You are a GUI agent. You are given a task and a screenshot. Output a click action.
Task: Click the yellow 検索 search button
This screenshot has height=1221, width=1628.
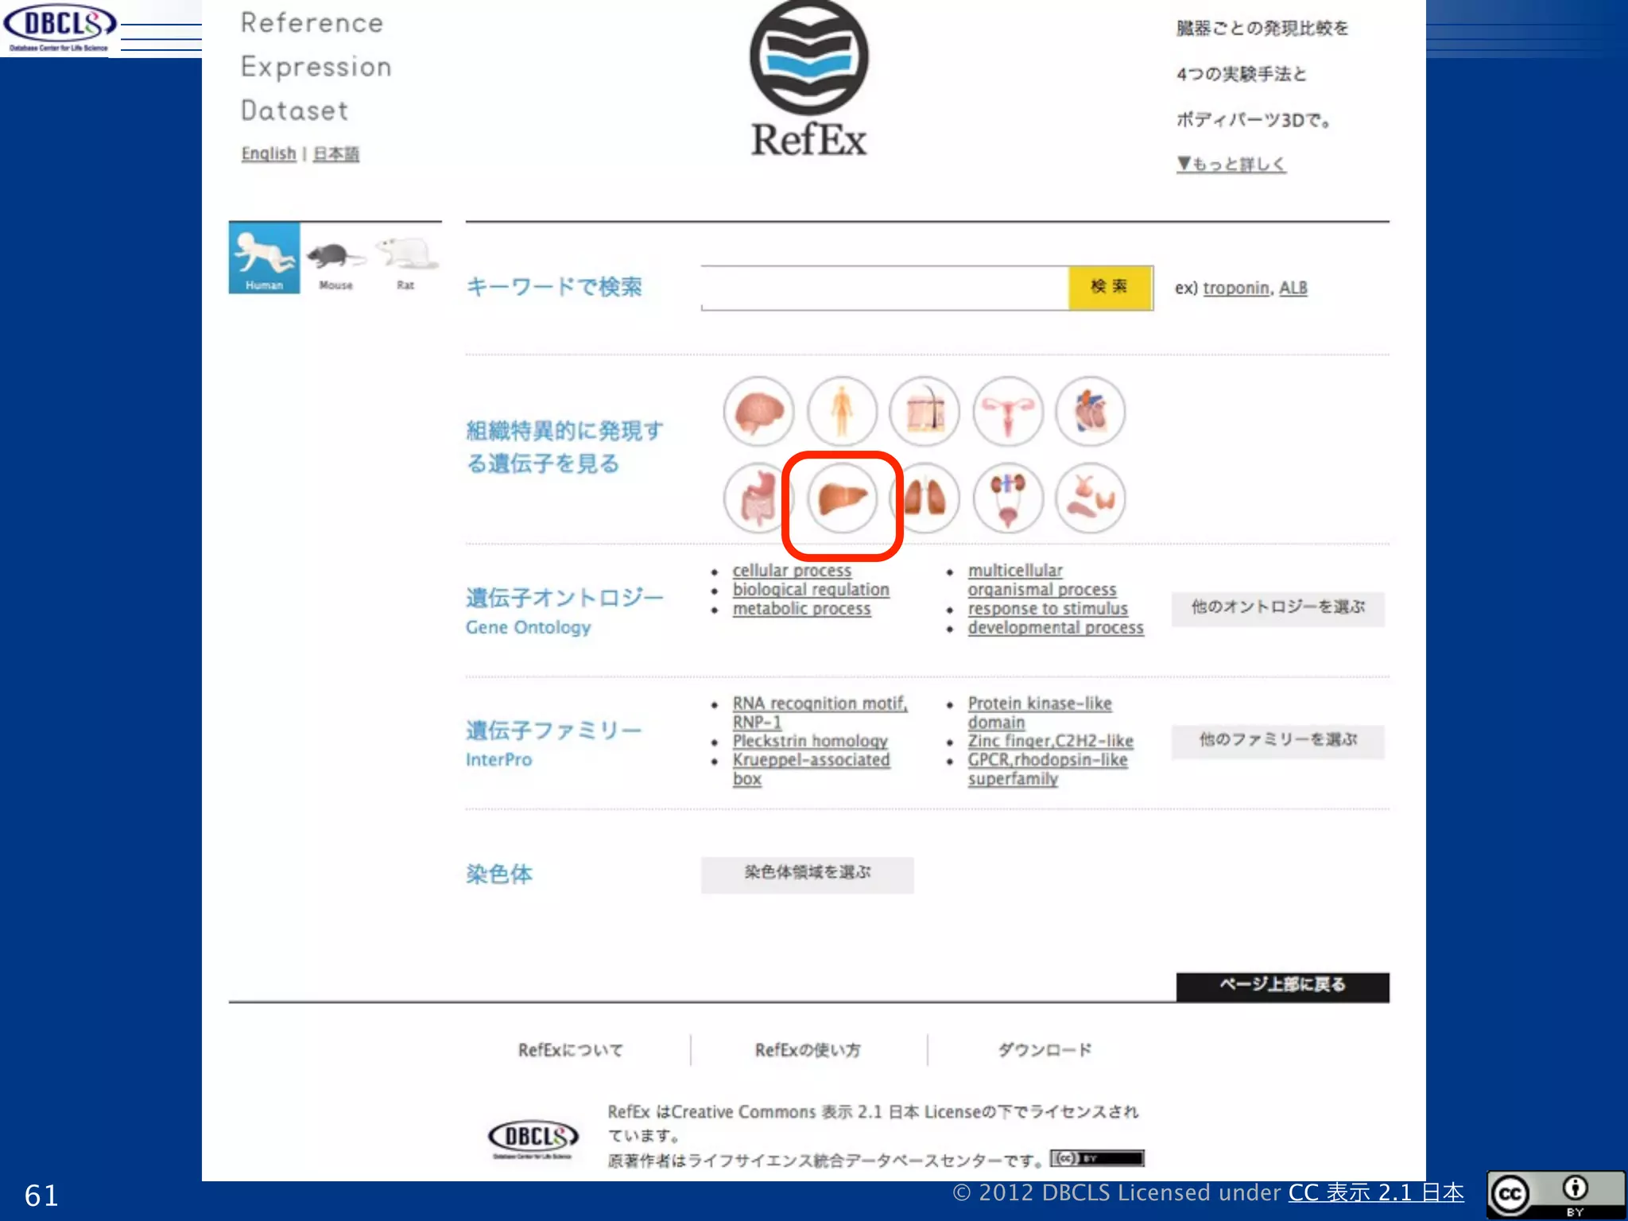(1110, 287)
